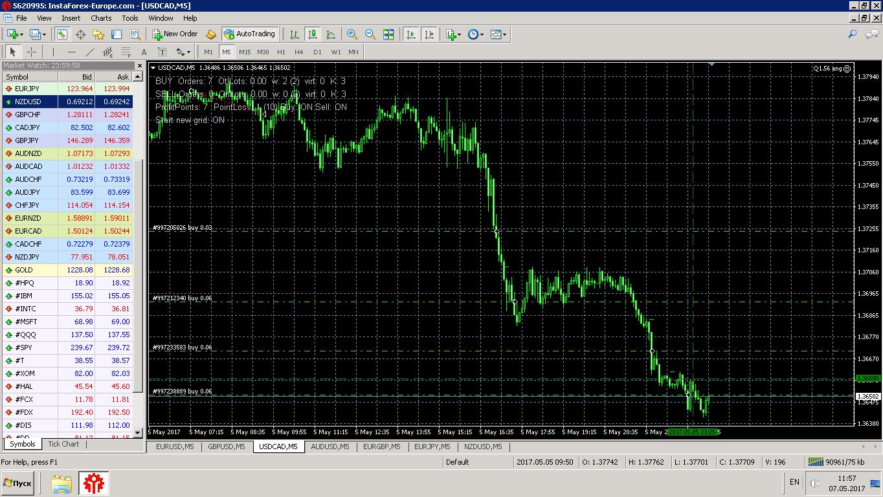Click the New Order button
Viewport: 883px width, 497px height.
pyautogui.click(x=175, y=34)
